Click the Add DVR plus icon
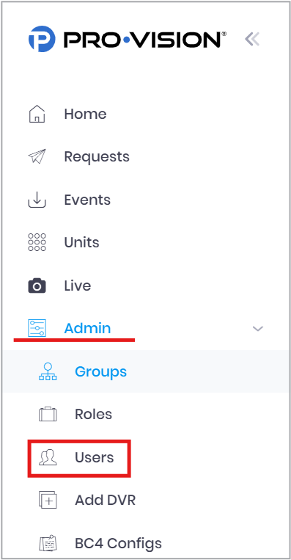The image size is (291, 560). tap(48, 501)
